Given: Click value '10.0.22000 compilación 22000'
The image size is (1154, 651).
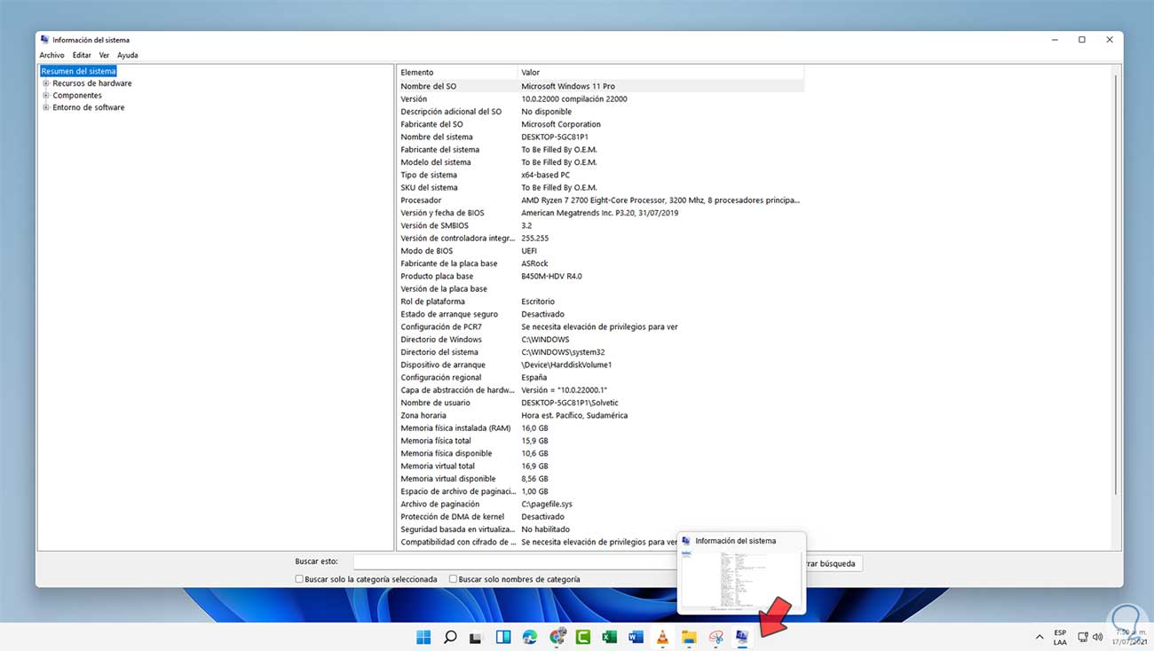Looking at the screenshot, I should (x=574, y=99).
